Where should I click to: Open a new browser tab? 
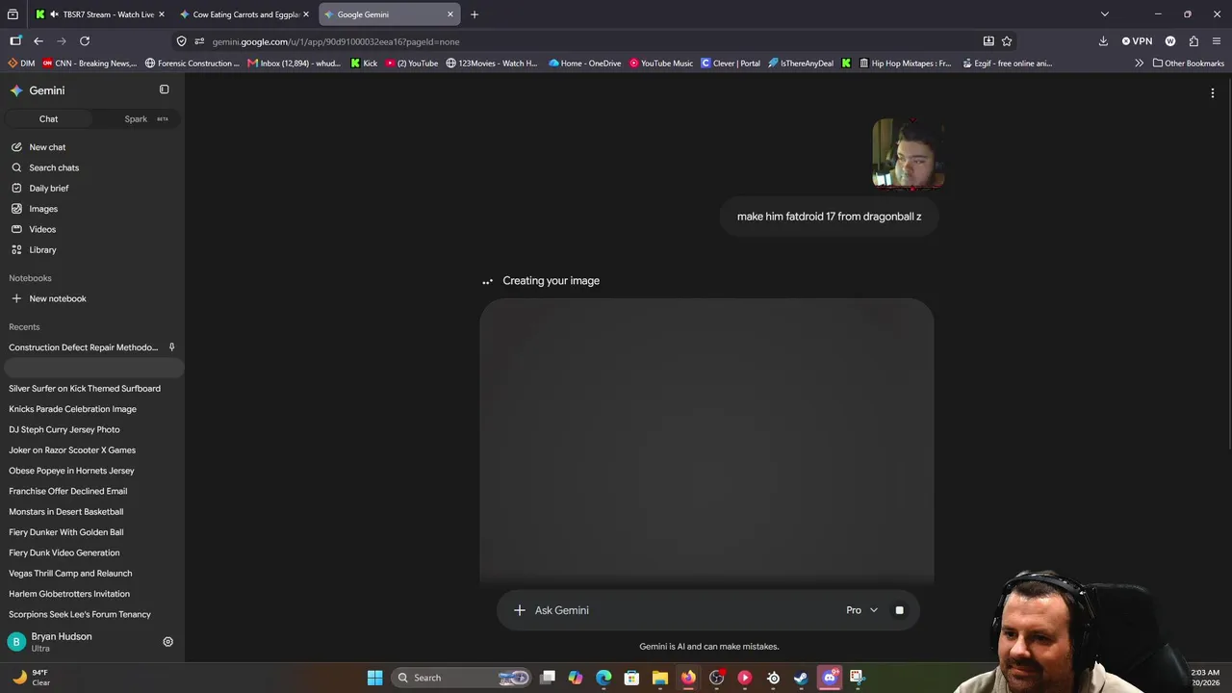pyautogui.click(x=475, y=14)
